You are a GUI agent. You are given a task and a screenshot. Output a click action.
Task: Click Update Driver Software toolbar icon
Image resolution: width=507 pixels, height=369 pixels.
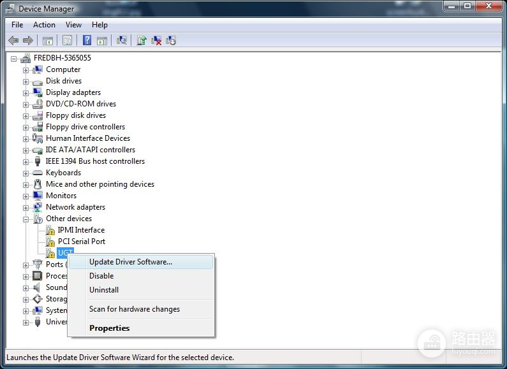[x=142, y=40]
